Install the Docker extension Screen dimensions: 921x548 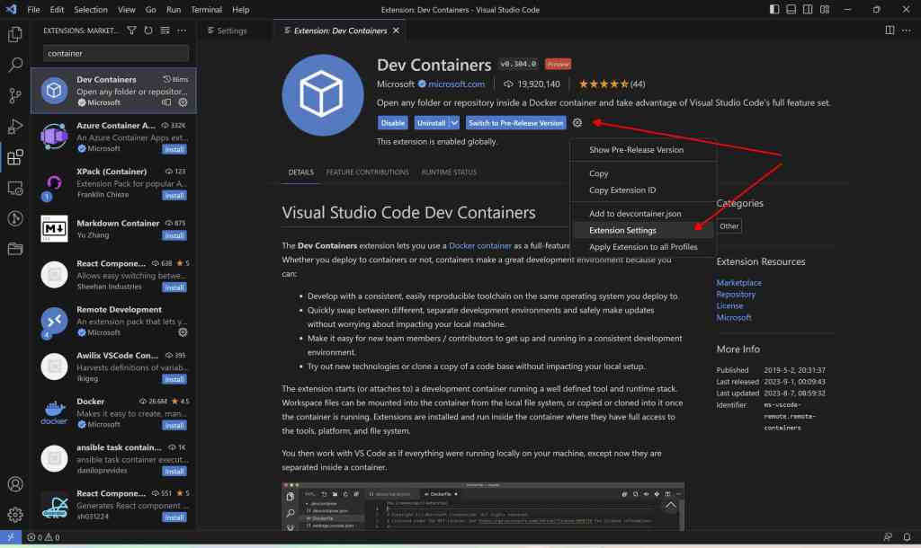174,425
